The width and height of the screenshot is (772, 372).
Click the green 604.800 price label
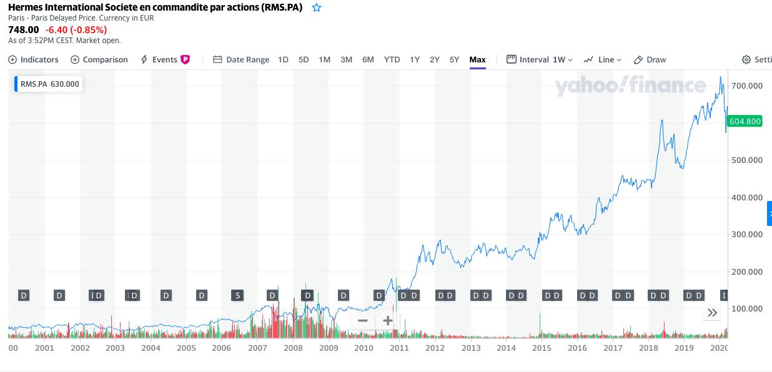click(745, 121)
